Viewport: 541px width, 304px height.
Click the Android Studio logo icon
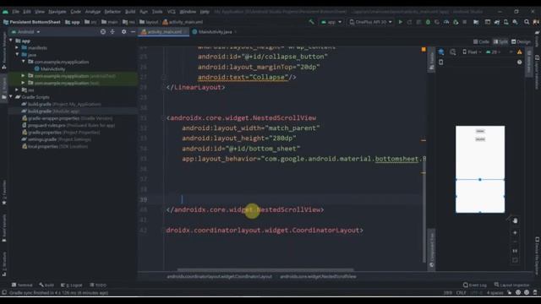(x=5, y=12)
